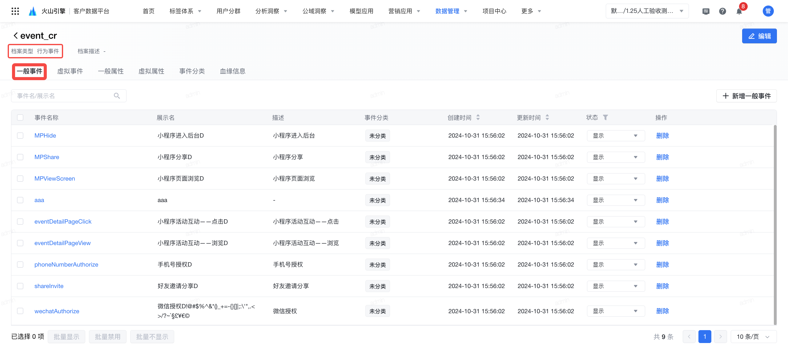Sort by update time arrows
Image resolution: width=788 pixels, height=355 pixels.
(547, 117)
